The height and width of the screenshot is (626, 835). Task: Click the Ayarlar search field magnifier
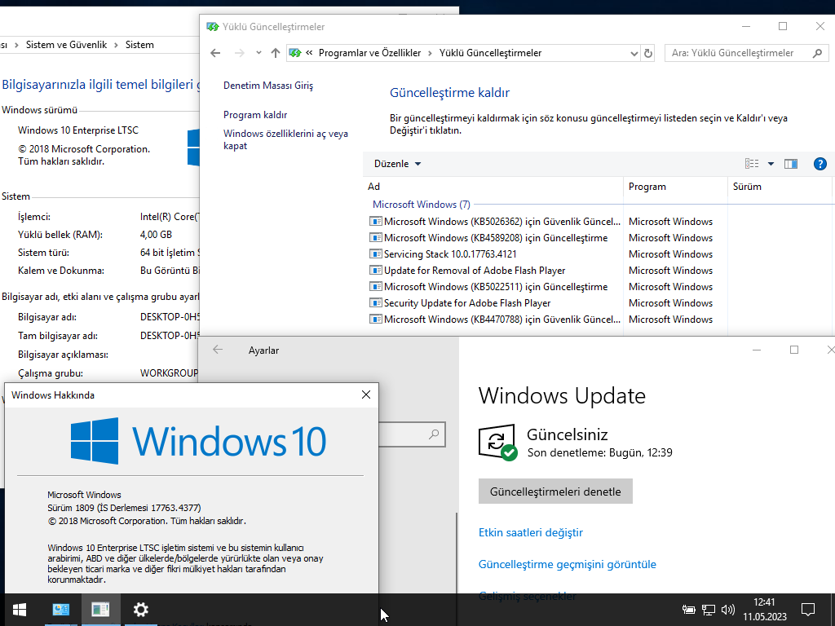pyautogui.click(x=434, y=434)
